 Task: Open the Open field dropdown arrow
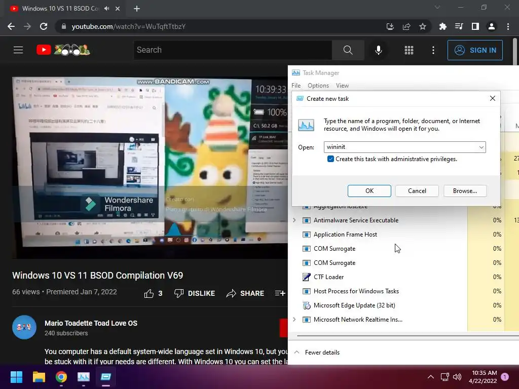click(481, 147)
